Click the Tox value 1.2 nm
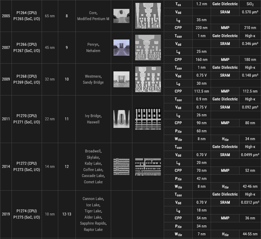 (x=202, y=4)
